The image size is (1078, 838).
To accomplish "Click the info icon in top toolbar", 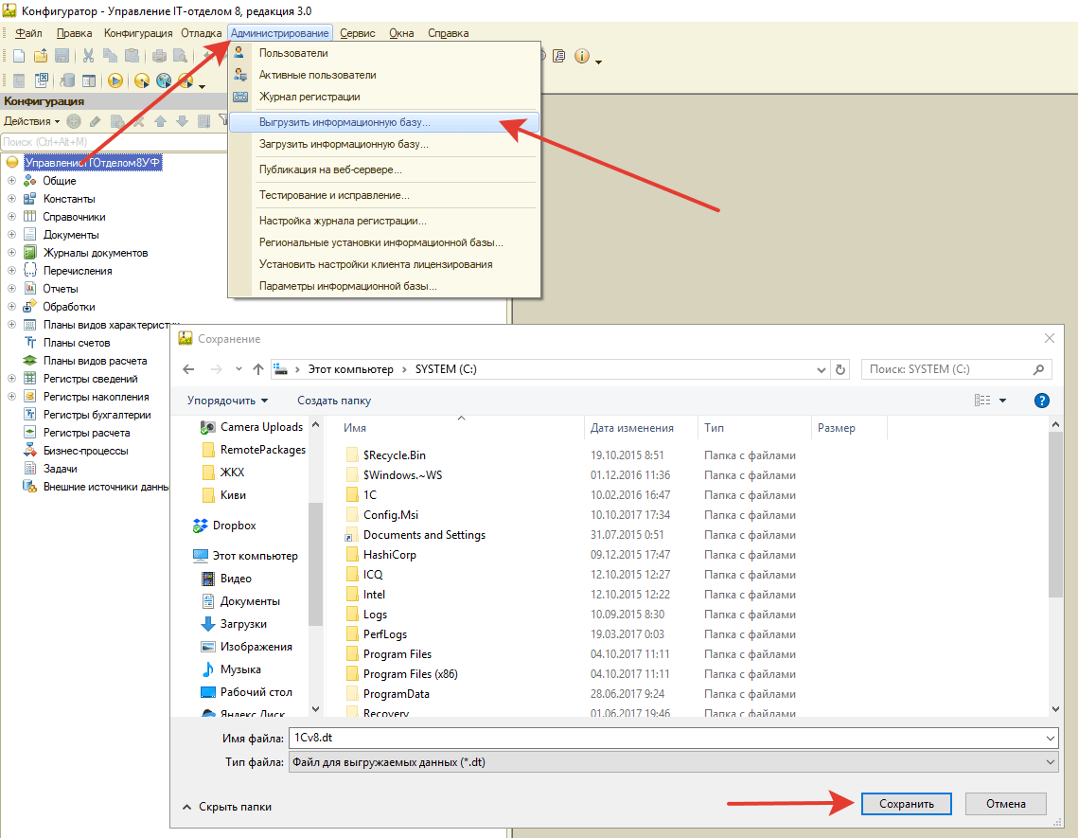I will 580,56.
